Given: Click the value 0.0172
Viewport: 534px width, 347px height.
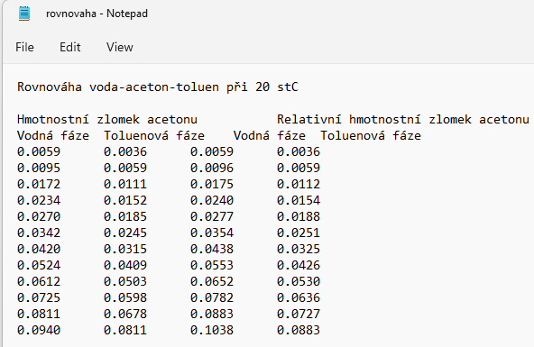Looking at the screenshot, I should [x=39, y=184].
